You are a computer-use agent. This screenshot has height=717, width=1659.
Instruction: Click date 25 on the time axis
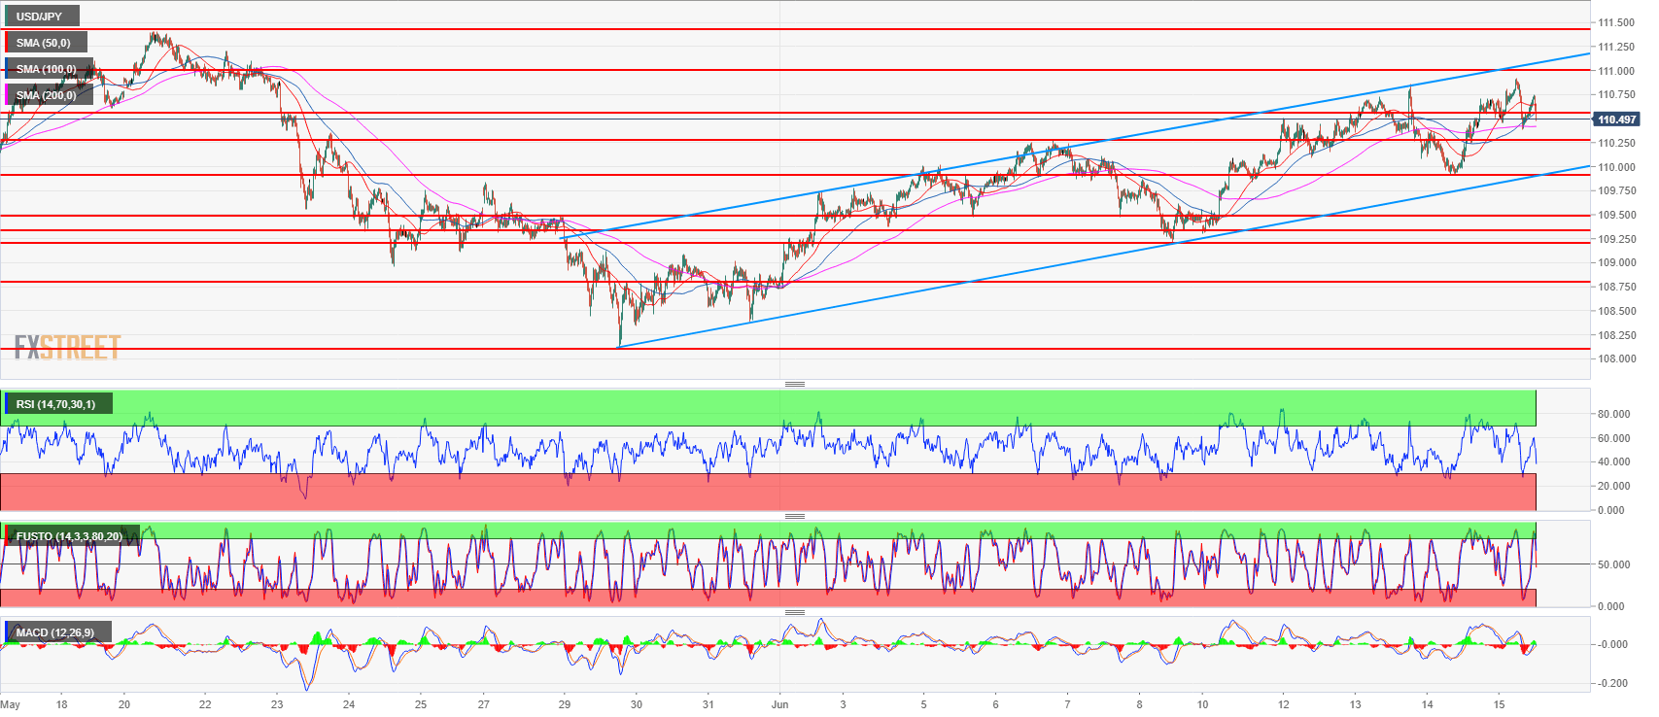[421, 704]
